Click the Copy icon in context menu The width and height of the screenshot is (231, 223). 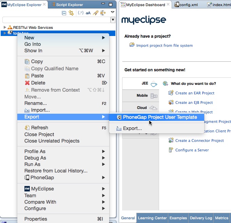click(x=27, y=61)
